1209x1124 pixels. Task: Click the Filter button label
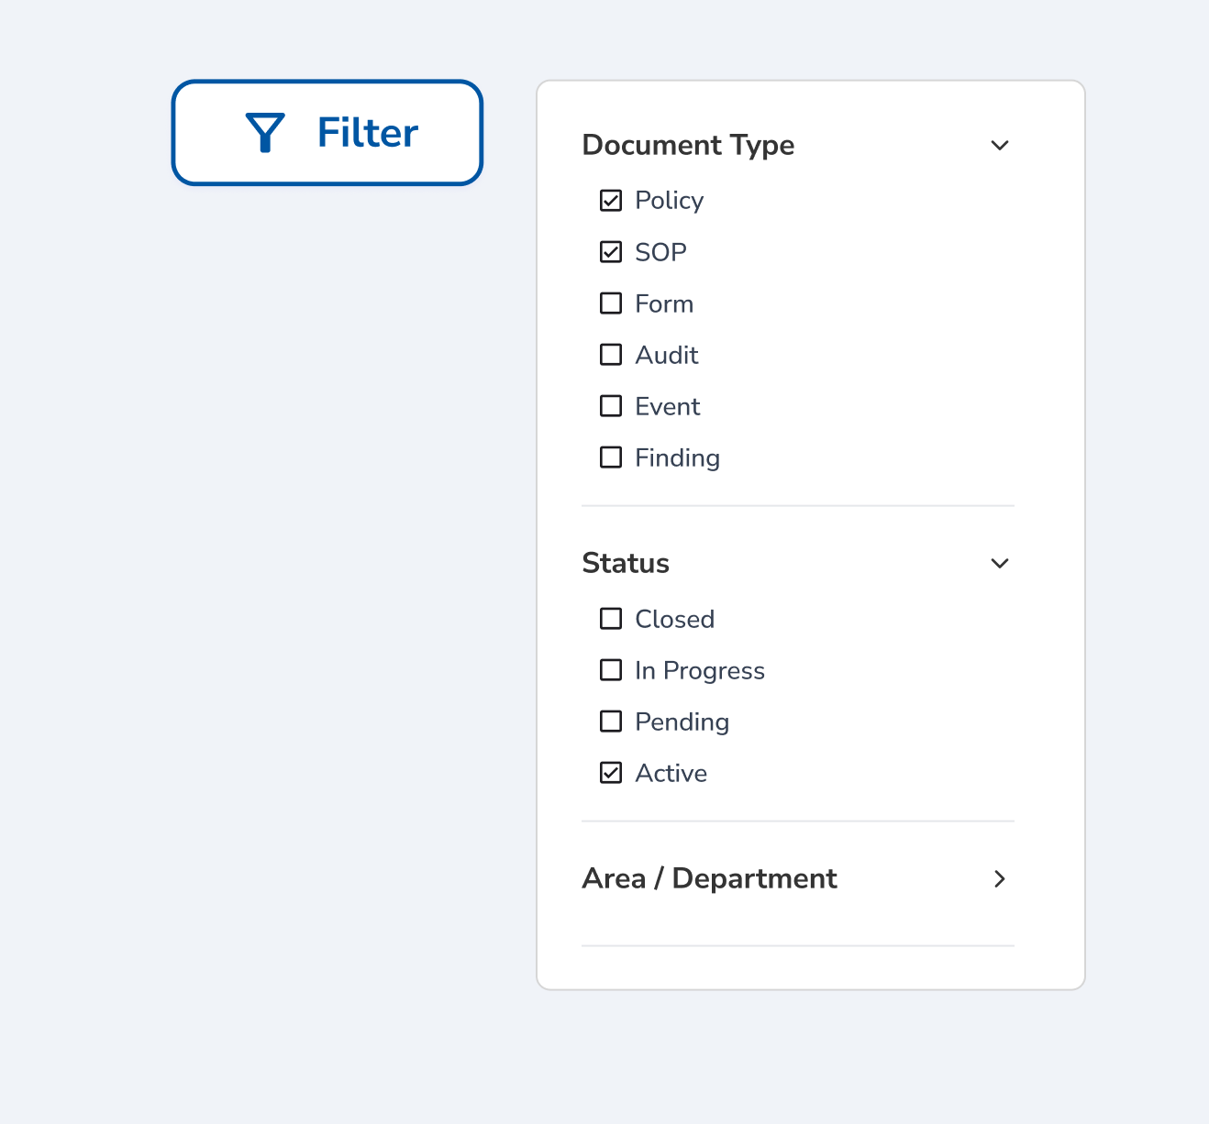tap(368, 133)
